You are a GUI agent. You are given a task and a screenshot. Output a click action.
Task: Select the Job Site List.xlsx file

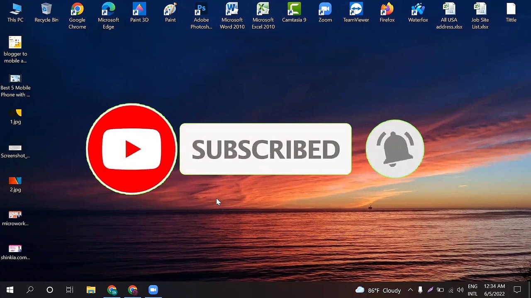pyautogui.click(x=480, y=16)
